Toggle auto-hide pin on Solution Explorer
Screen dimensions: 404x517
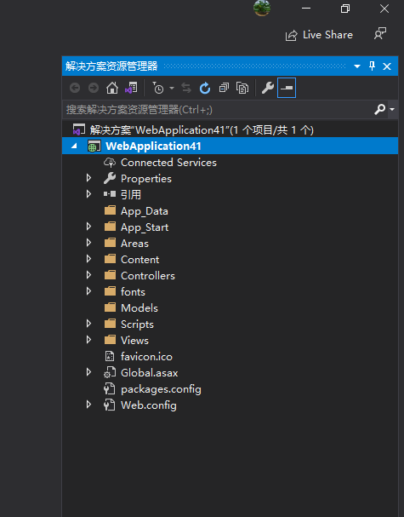[372, 66]
